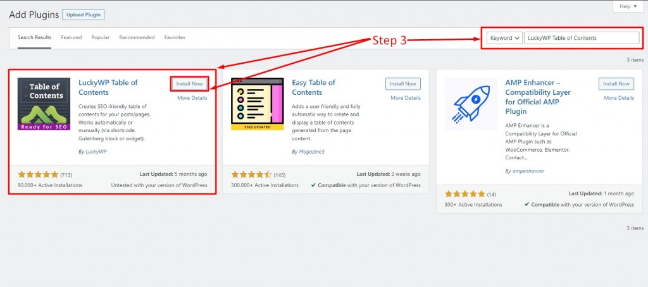The image size is (648, 287).
Task: Click the Easy Table of Contents plugin icon
Action: click(258, 104)
